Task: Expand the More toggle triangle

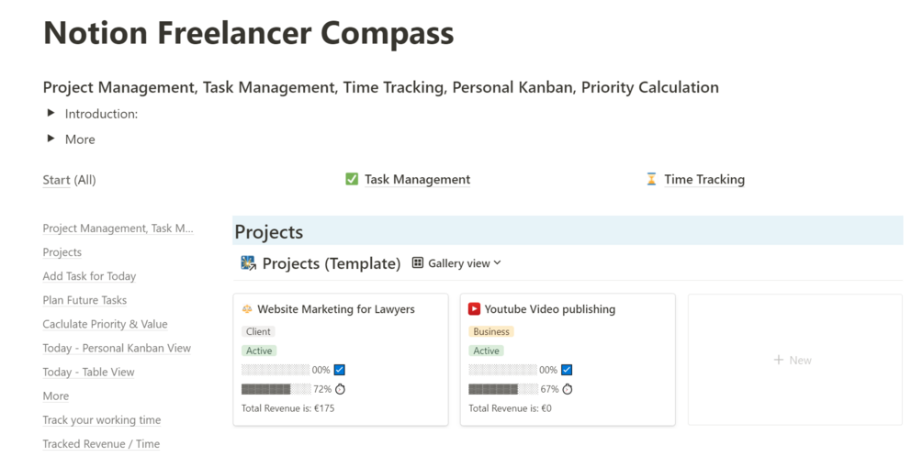Action: pyautogui.click(x=51, y=139)
